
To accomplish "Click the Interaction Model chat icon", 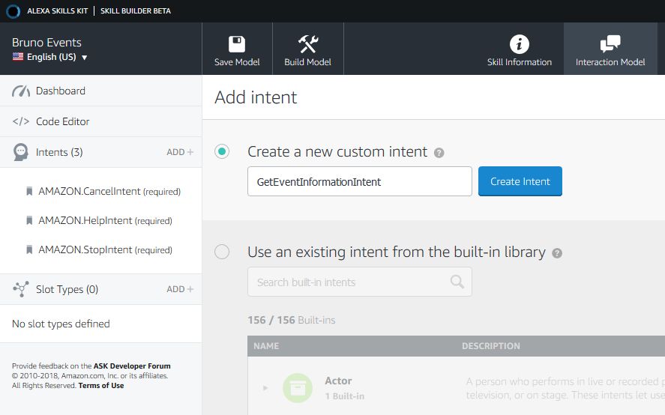I will [x=610, y=43].
